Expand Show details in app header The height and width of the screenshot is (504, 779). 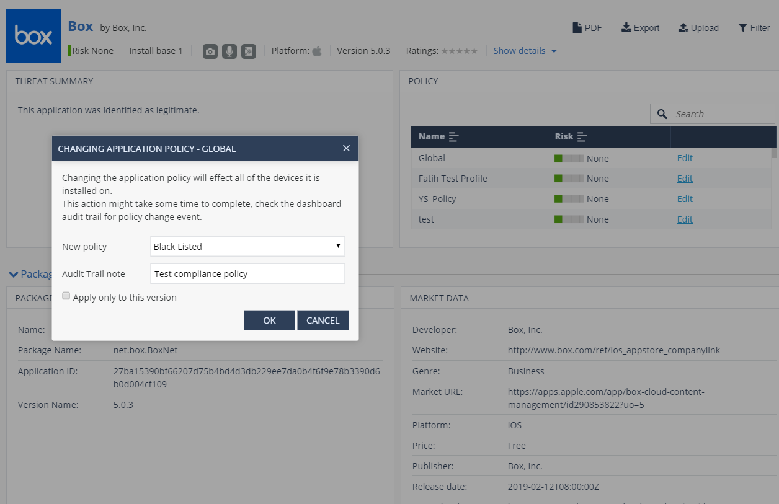coord(525,51)
